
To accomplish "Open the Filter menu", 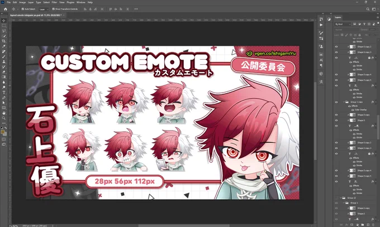I will point(54,2).
